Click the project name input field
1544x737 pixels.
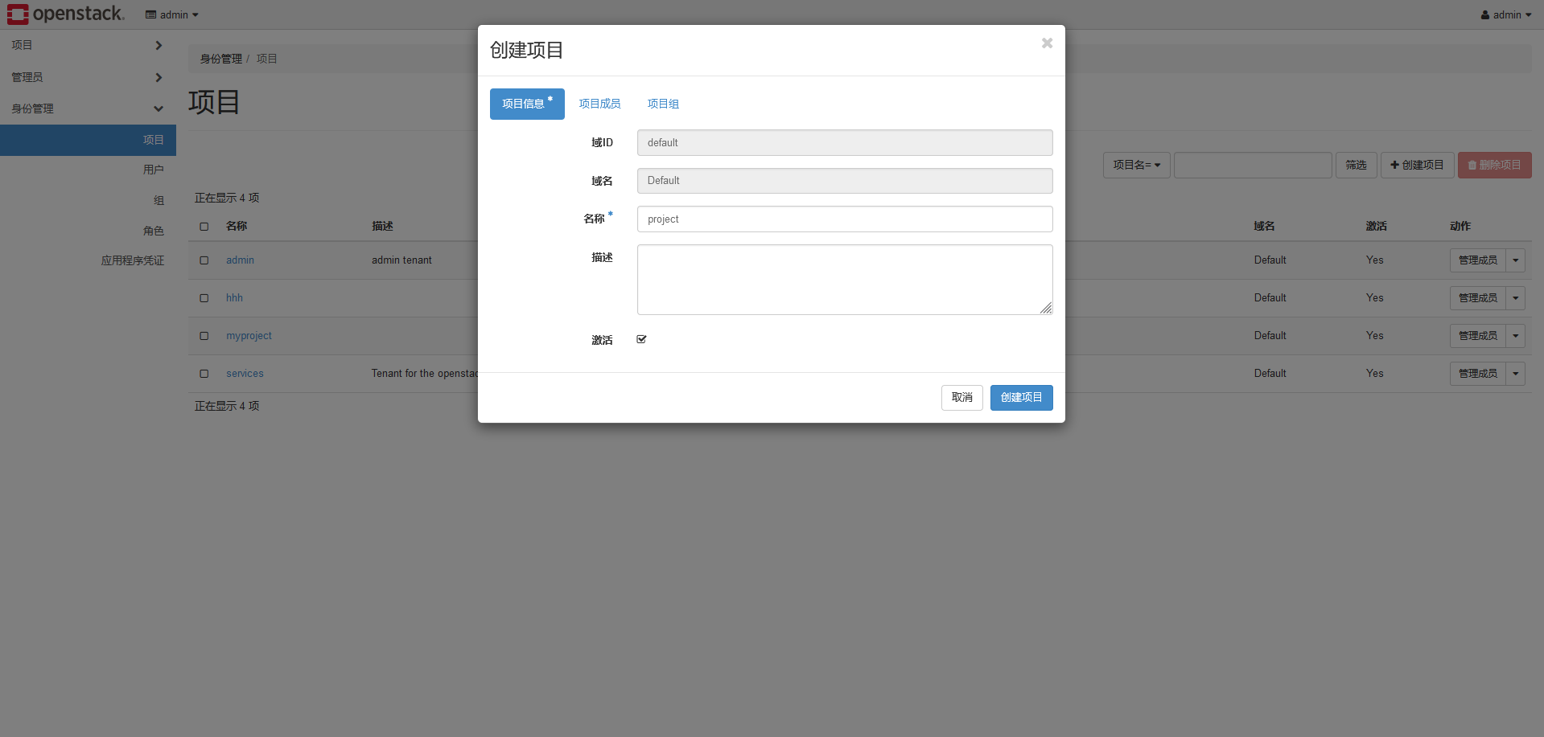point(844,219)
